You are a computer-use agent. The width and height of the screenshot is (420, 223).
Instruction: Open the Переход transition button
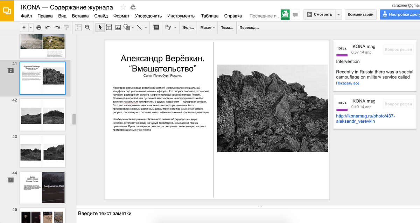249,27
